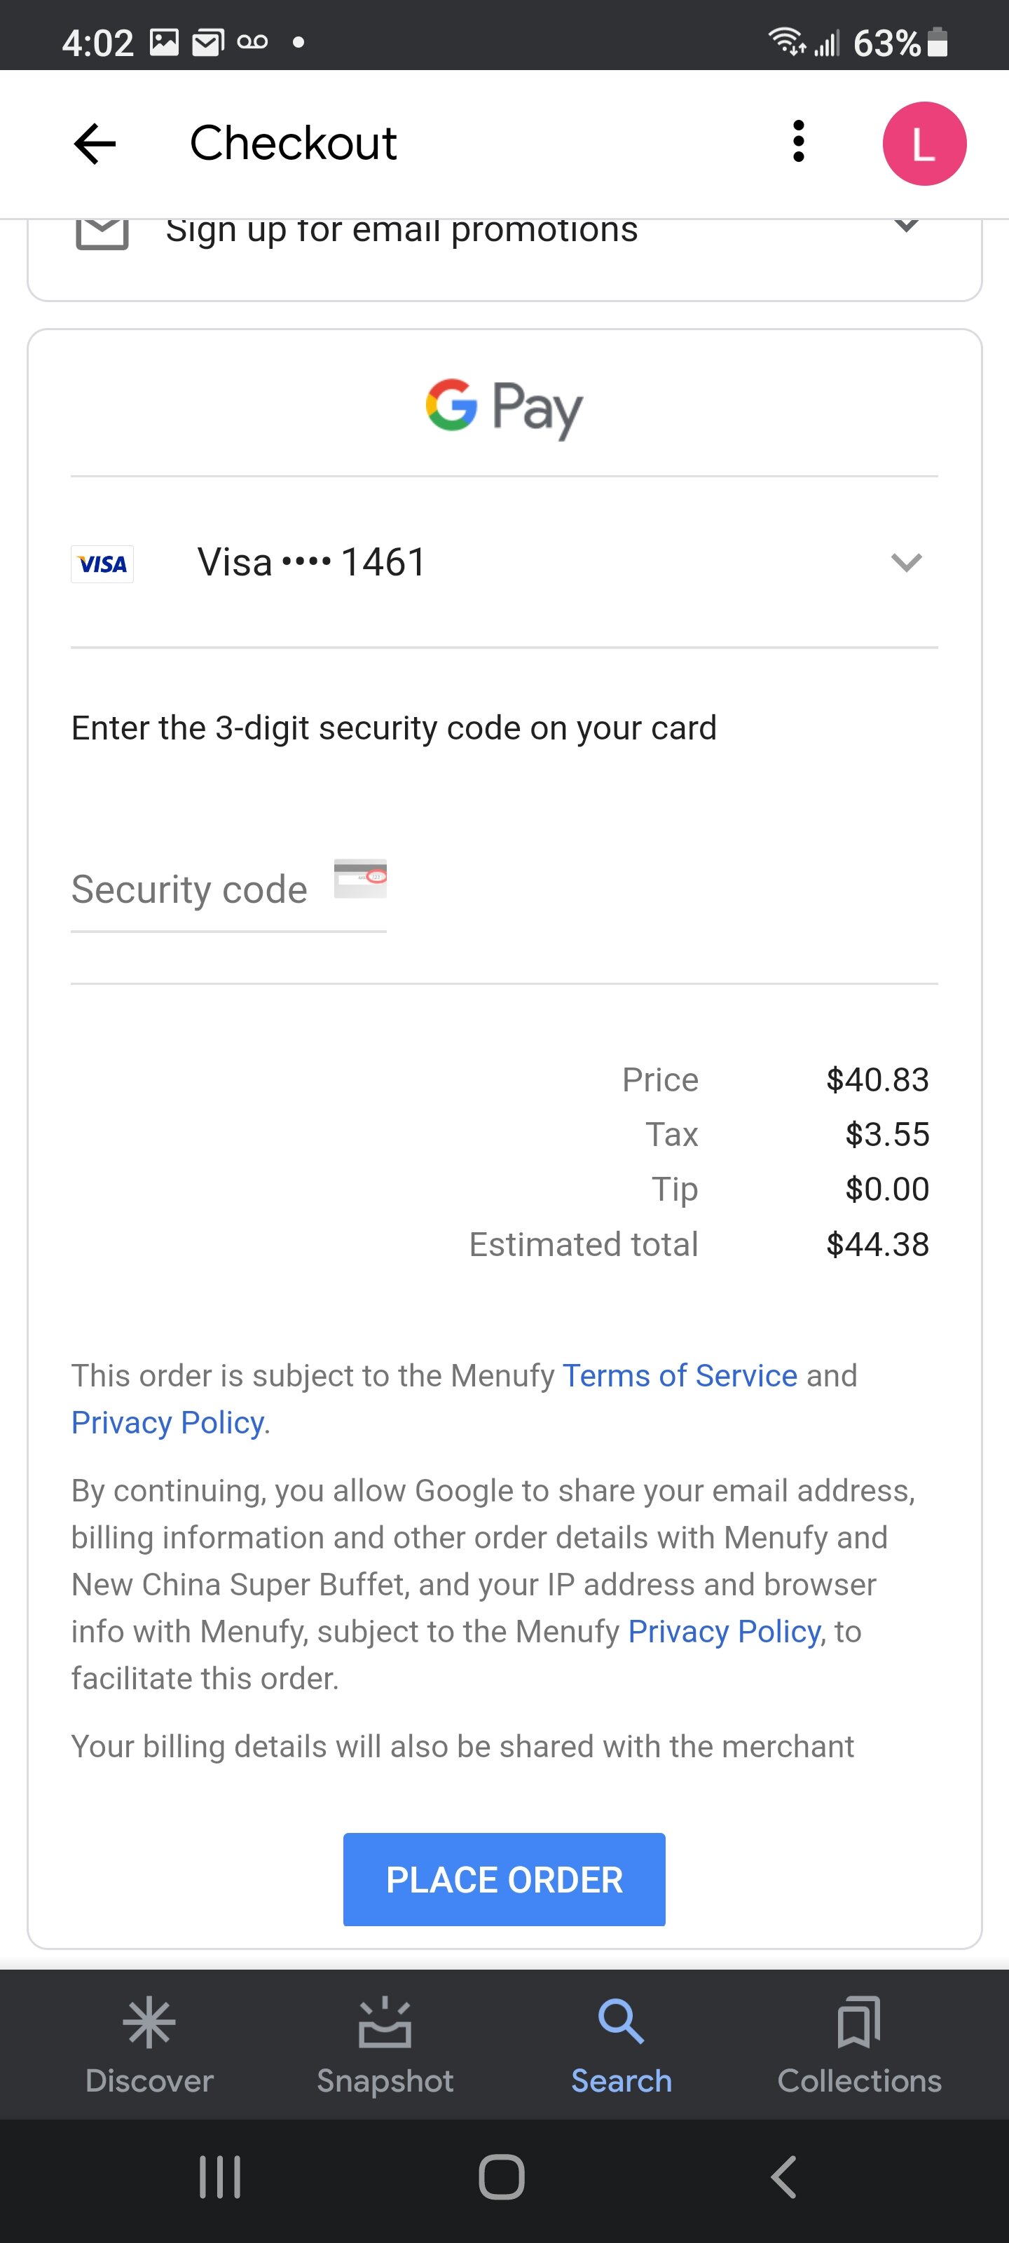Open the Visa 1461 payment method dropdown

[906, 562]
